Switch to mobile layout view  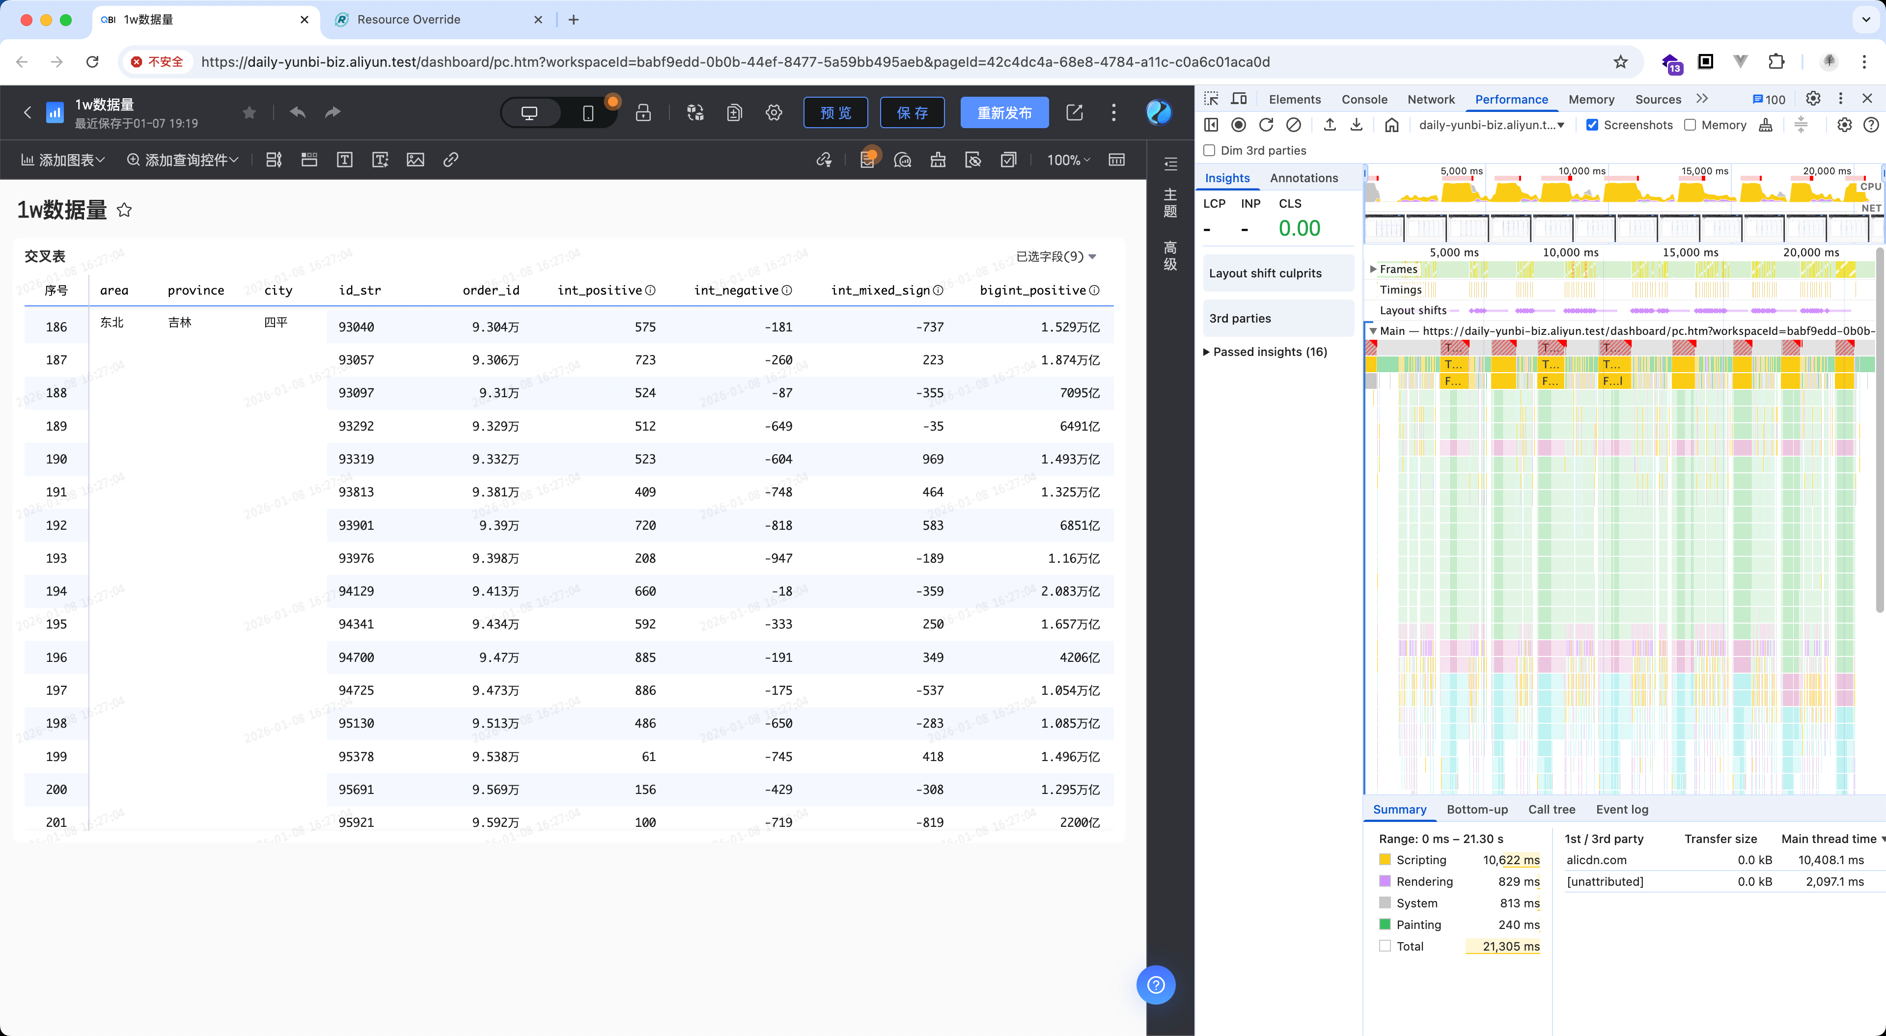(588, 113)
